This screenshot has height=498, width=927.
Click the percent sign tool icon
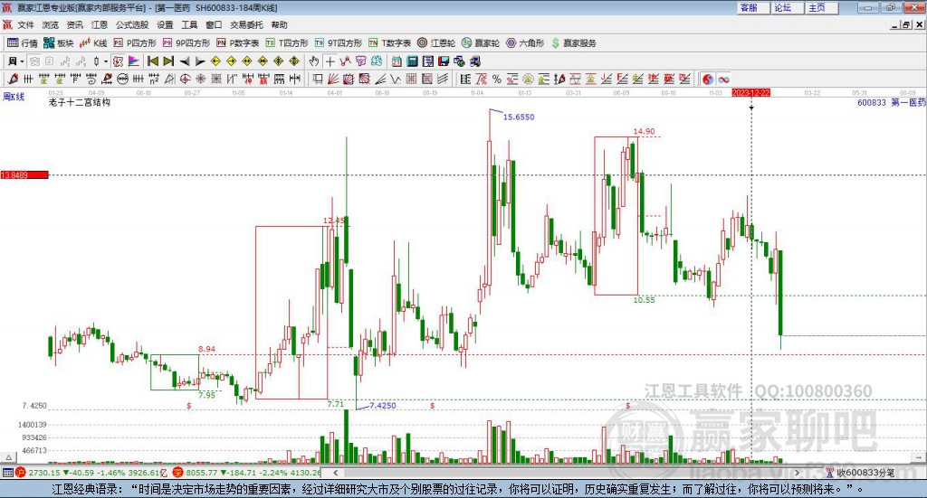[x=497, y=79]
